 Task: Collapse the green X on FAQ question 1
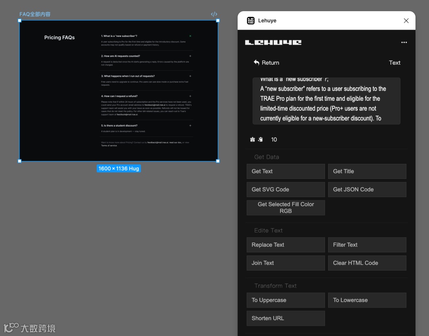tap(190, 36)
